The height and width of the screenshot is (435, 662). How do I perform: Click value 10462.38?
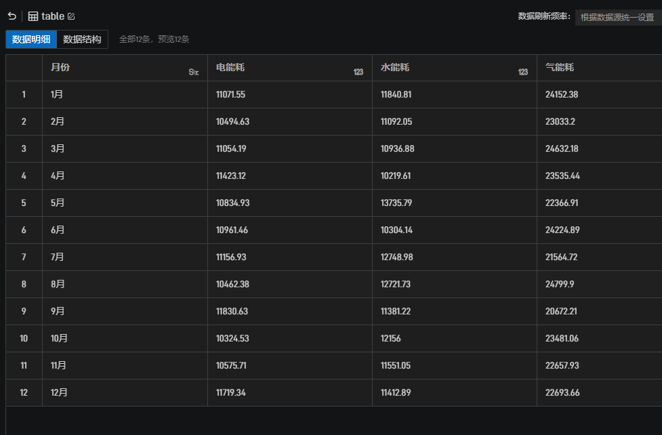[232, 284]
